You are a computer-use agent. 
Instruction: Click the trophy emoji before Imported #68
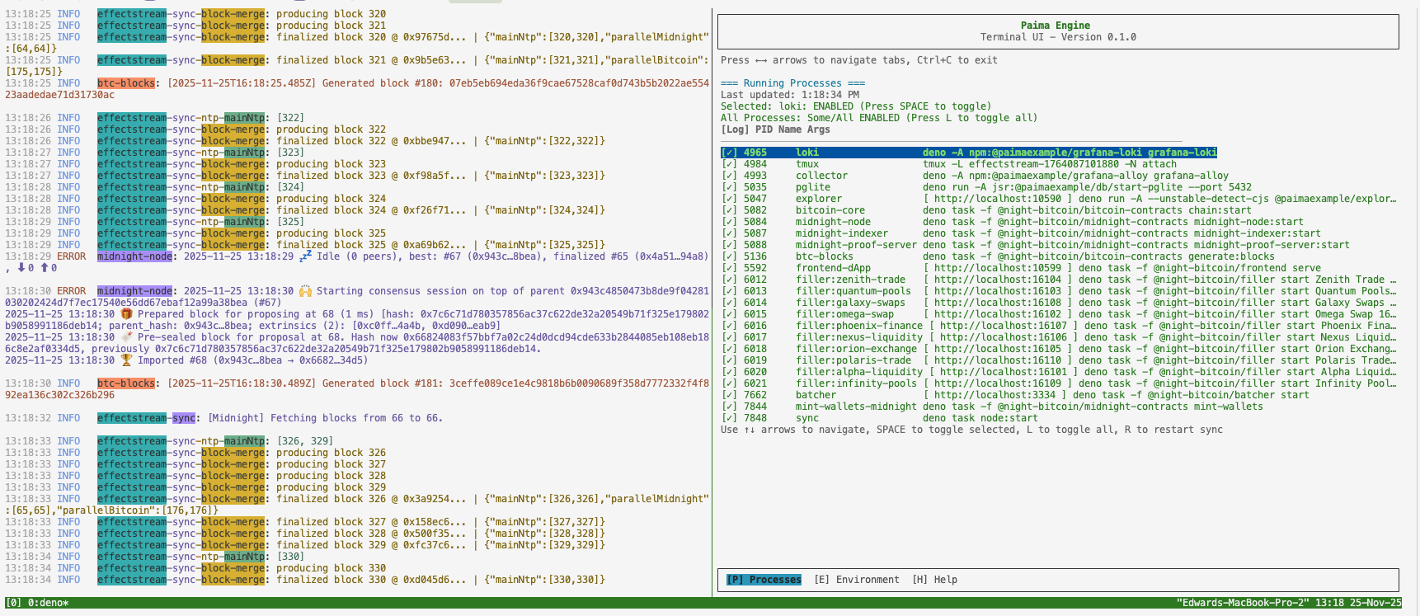(126, 360)
